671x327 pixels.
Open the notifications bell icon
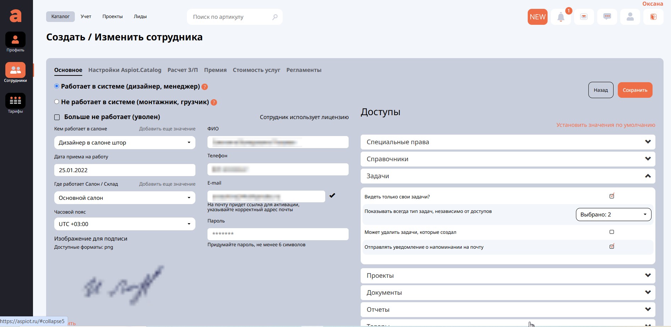(561, 17)
